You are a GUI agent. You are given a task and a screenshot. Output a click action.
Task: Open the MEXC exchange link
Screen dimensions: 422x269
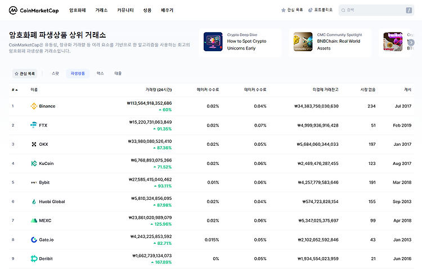coord(45,221)
